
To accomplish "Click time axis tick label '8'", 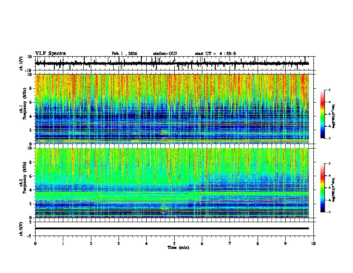I will coord(258,244).
